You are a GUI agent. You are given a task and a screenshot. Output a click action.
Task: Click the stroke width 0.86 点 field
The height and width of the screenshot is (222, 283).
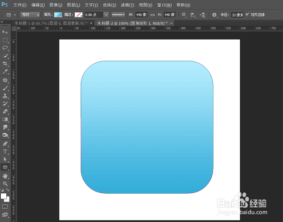[x=94, y=15]
